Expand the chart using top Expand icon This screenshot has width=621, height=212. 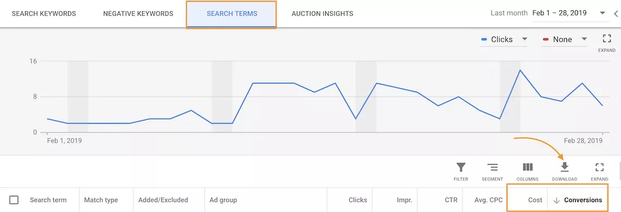coord(607,43)
